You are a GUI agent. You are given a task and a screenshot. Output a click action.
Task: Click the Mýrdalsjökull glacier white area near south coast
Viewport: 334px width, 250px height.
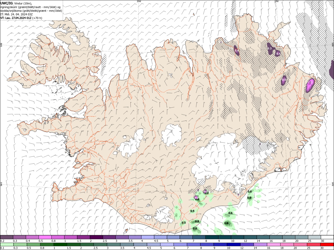[x=164, y=215]
